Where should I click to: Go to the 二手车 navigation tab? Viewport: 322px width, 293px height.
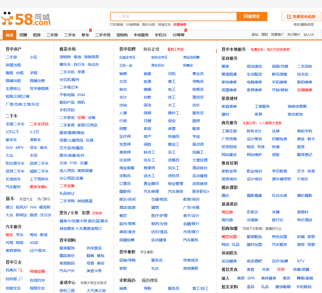click(x=70, y=35)
